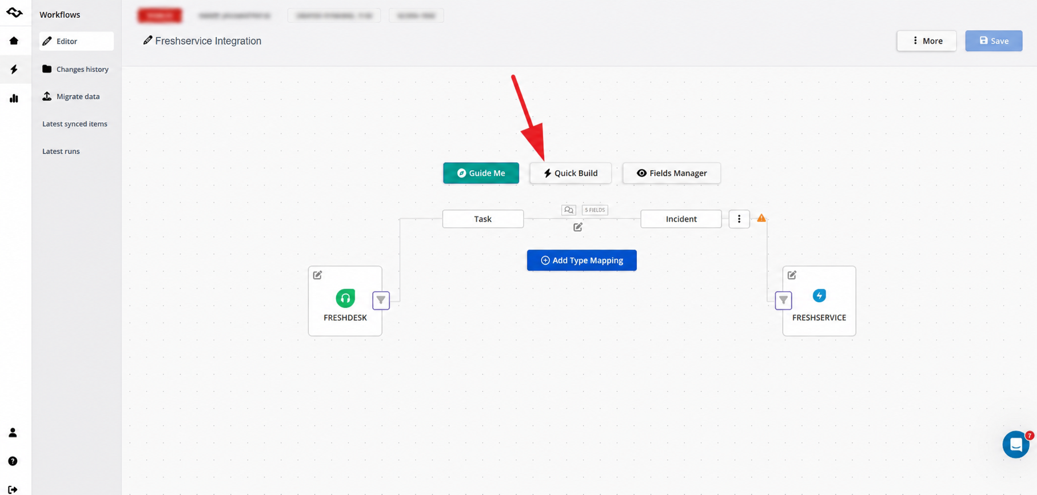The width and height of the screenshot is (1037, 495).
Task: Click the Workflows heading
Action: pyautogui.click(x=60, y=15)
